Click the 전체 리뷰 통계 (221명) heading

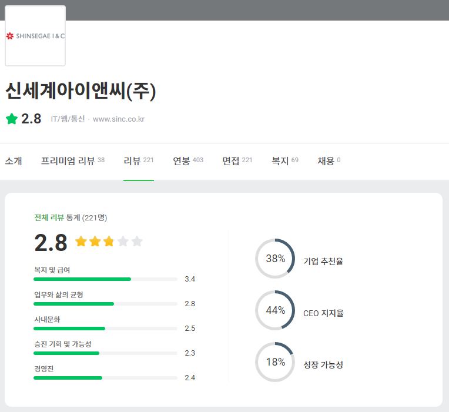click(x=71, y=217)
